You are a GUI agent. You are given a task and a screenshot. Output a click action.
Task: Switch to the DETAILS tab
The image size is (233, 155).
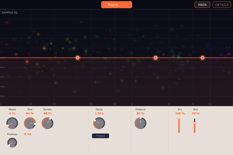pos(222,4)
